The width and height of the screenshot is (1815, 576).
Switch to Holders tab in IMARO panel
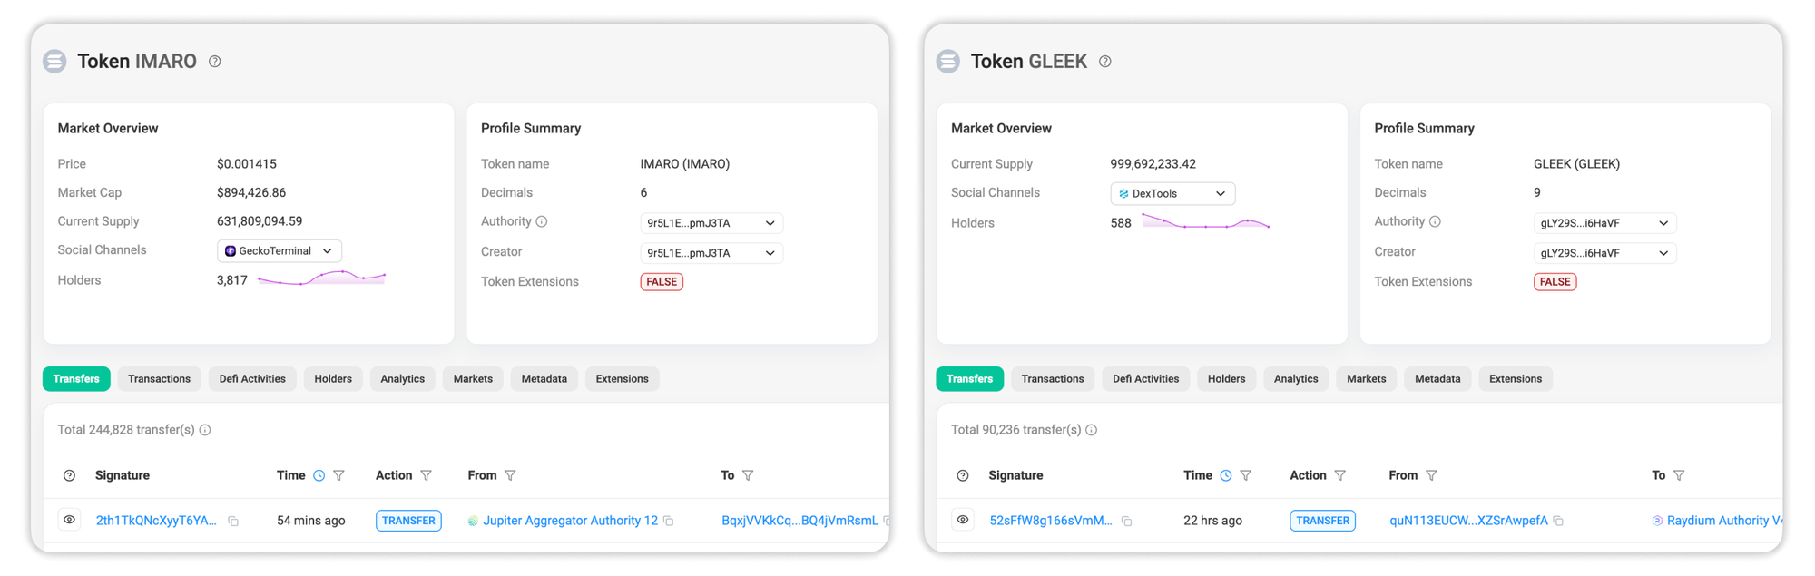333,379
